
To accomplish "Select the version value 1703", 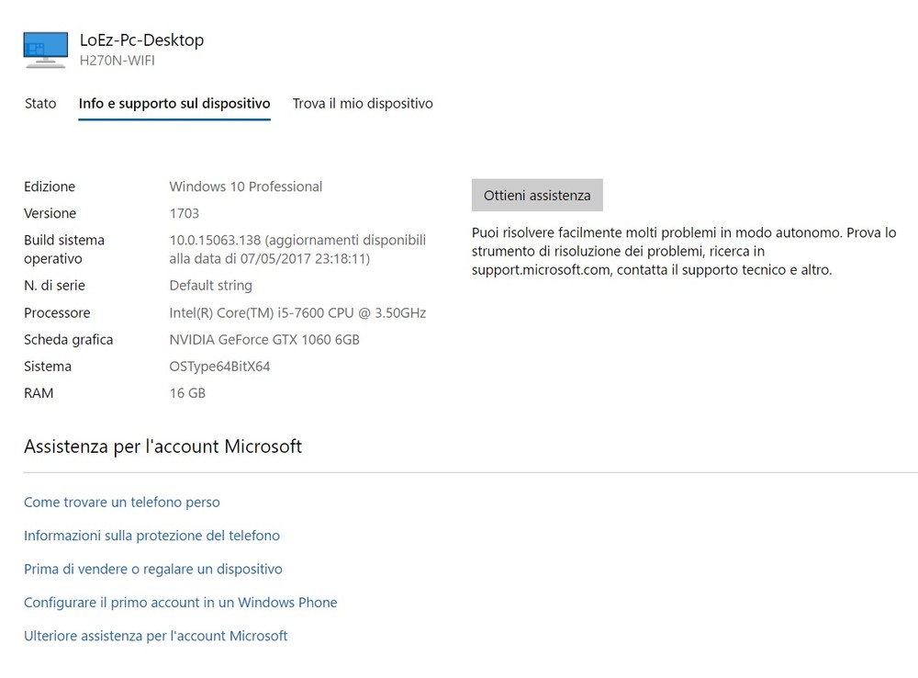I will (185, 213).
